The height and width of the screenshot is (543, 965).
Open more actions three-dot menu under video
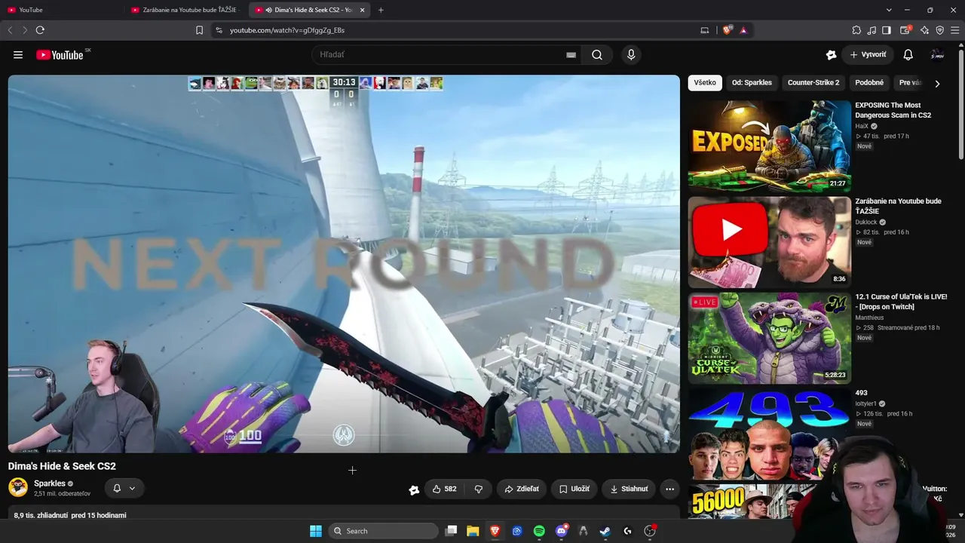pyautogui.click(x=669, y=489)
